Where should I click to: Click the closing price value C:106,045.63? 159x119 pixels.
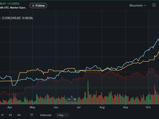[x=11, y=18]
